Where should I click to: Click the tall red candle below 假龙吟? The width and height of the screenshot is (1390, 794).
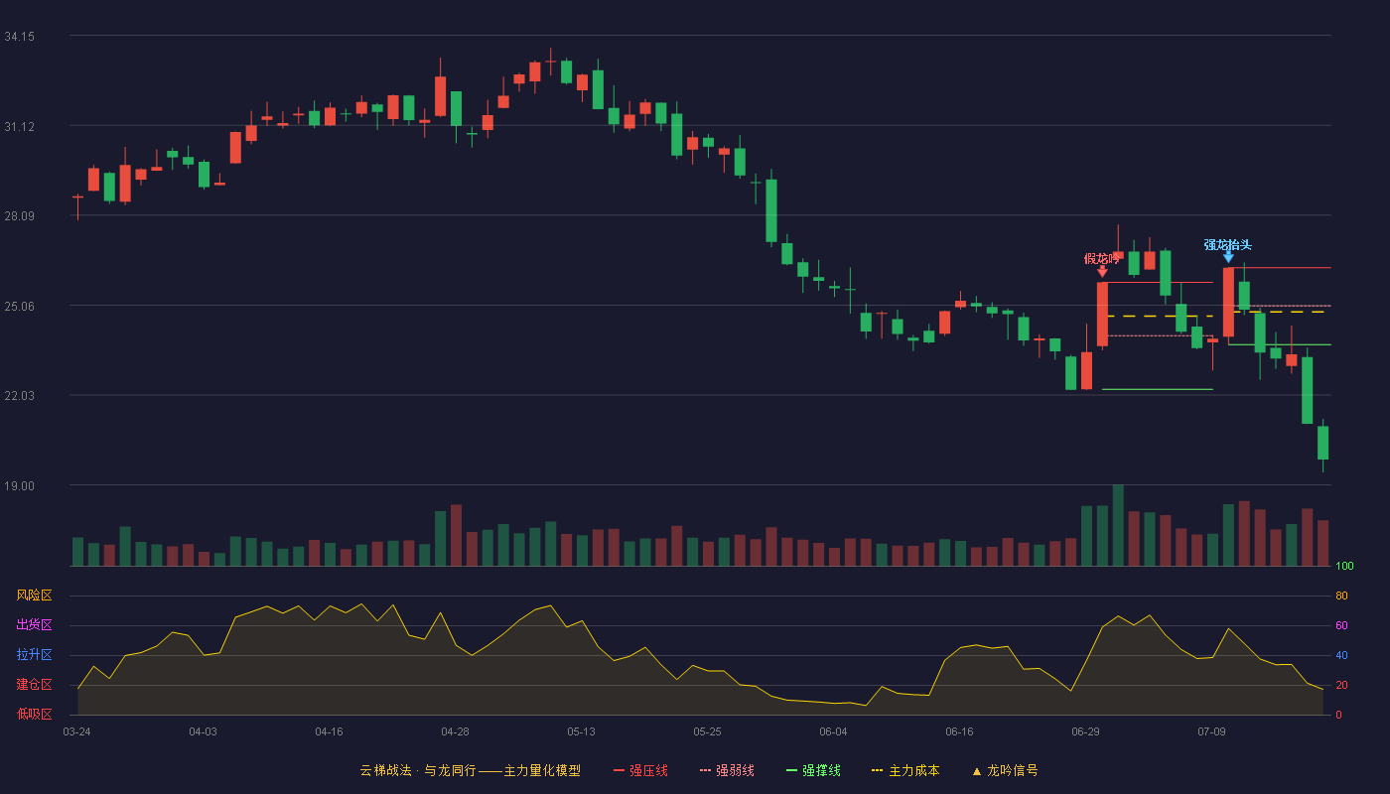click(1102, 315)
